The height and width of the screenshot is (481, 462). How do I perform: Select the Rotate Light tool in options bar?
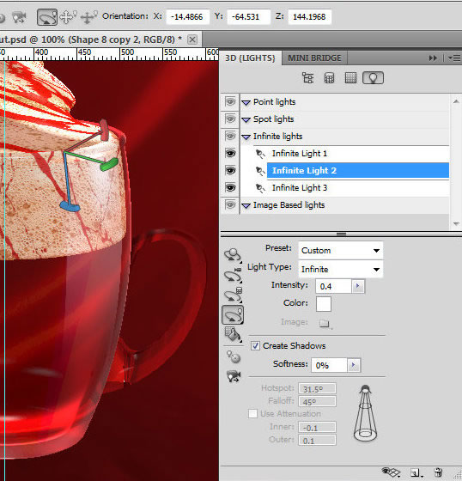(47, 17)
